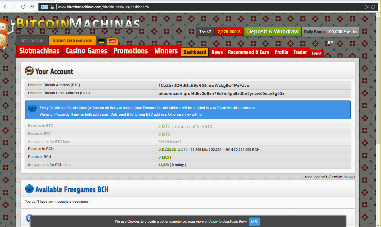
Task: Follow the export your data link
Action: coord(316,176)
